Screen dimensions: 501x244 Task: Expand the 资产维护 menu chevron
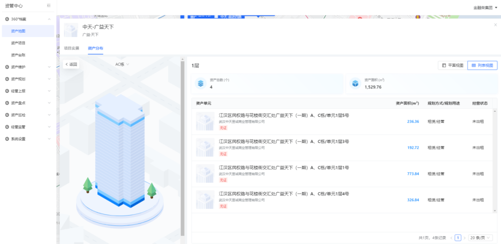pyautogui.click(x=49, y=67)
